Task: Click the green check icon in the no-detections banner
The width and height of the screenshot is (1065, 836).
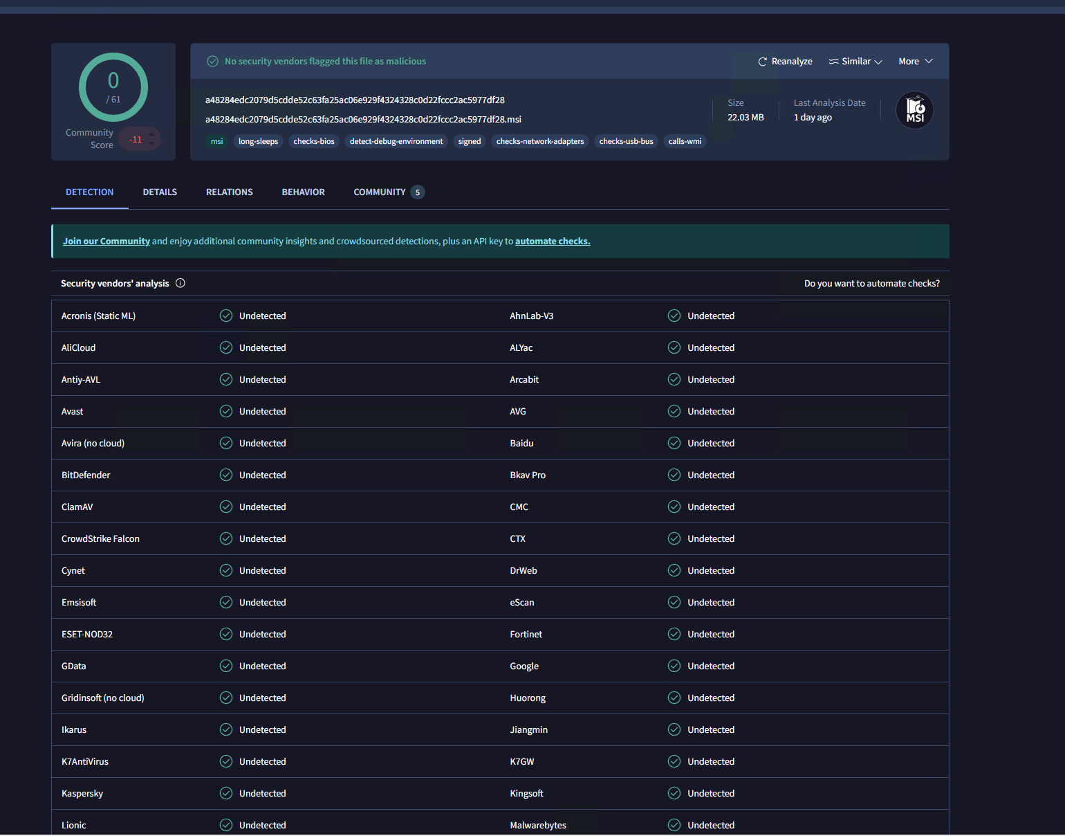Action: [213, 62]
